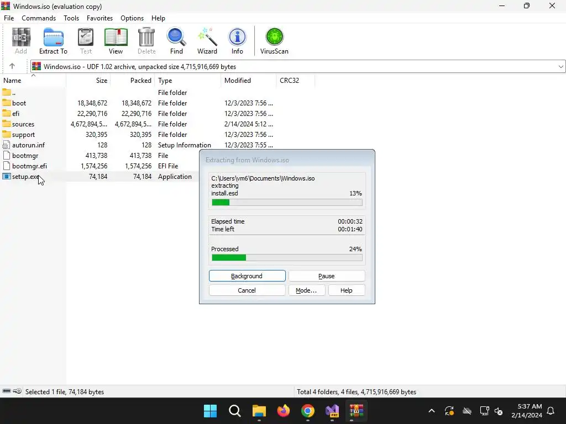This screenshot has width=566, height=424.
Task: Open Visual Studio from the taskbar
Action: pos(332,411)
